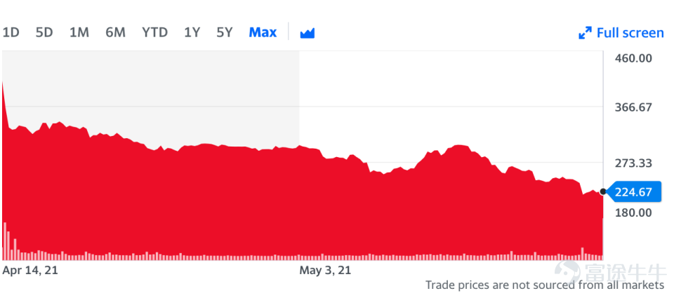Viewport: 681px width, 298px height.
Task: Click the Apr 14, 21 date label
Action: click(x=30, y=269)
